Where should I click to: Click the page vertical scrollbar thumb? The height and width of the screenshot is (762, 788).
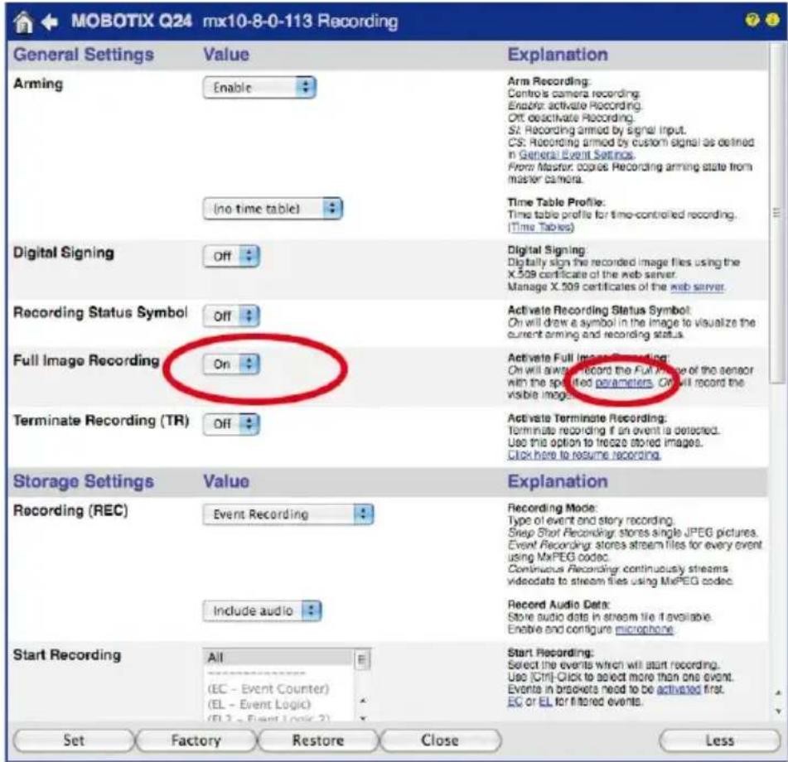(x=776, y=214)
